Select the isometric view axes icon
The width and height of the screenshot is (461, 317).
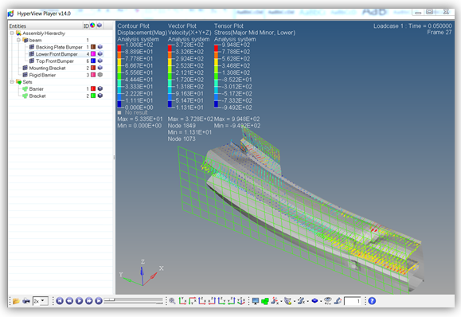(241, 301)
